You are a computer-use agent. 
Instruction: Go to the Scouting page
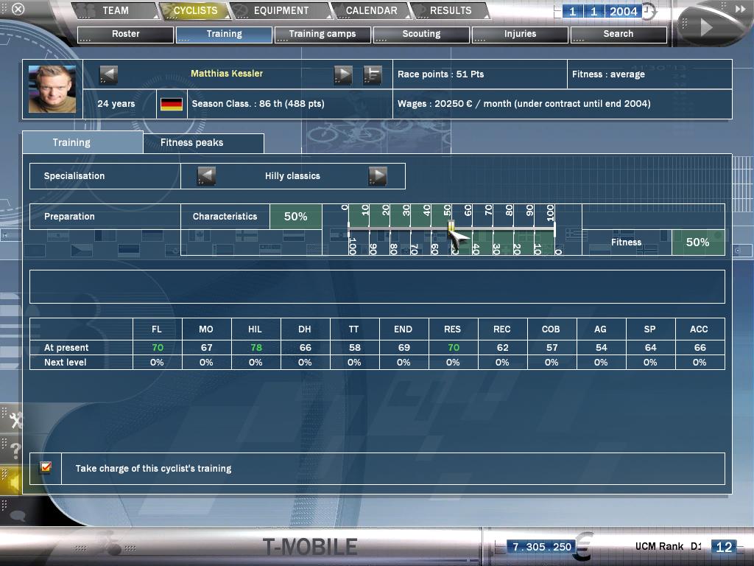point(421,34)
